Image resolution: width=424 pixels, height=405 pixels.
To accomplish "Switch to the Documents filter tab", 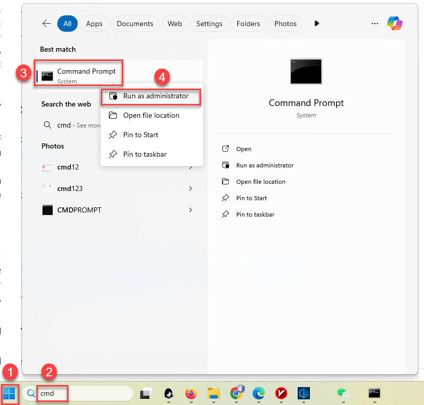I will coord(135,24).
